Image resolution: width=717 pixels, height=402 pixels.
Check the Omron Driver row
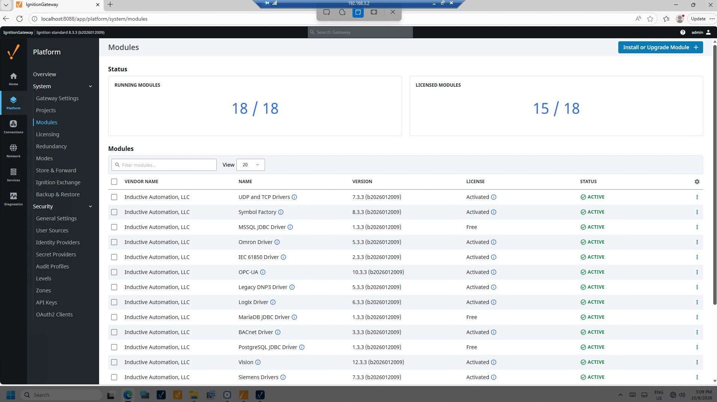[114, 242]
